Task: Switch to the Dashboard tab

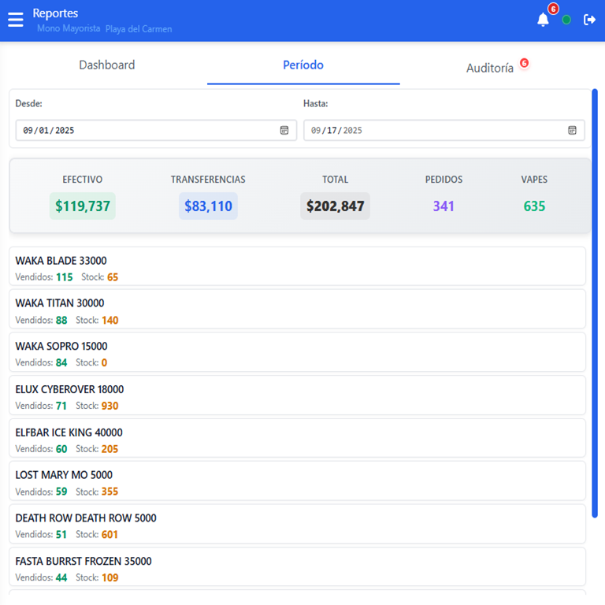Action: point(107,65)
